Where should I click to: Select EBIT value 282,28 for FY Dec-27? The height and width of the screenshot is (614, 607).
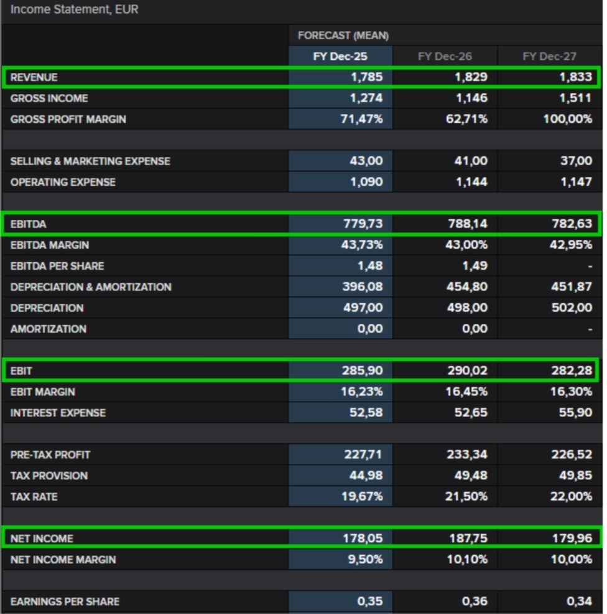coord(572,371)
